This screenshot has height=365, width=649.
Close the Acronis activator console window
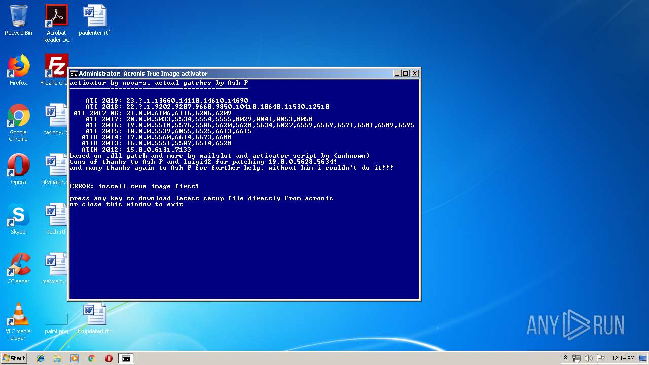[x=415, y=74]
